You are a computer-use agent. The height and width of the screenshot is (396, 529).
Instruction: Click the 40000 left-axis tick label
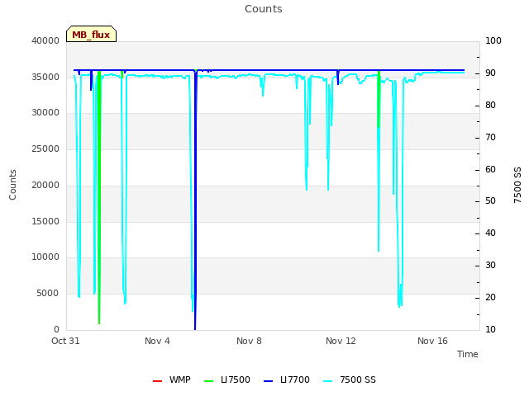coord(45,40)
